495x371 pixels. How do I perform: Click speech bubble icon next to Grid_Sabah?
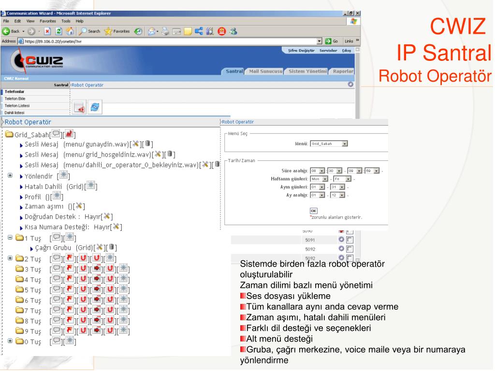tap(56, 134)
